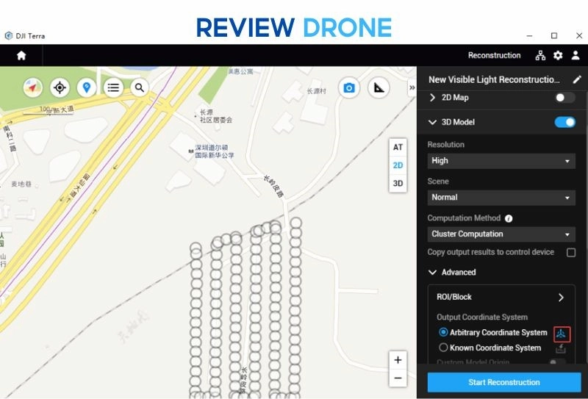Select Known Coordinate System radio button
Viewport: 588px width, 399px height.
click(x=443, y=348)
